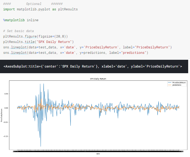
Task: Click the blue PriceDailyReturn legend line
Action: 169,83
